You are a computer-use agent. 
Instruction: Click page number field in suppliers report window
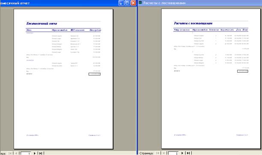pyautogui.click(x=173, y=153)
